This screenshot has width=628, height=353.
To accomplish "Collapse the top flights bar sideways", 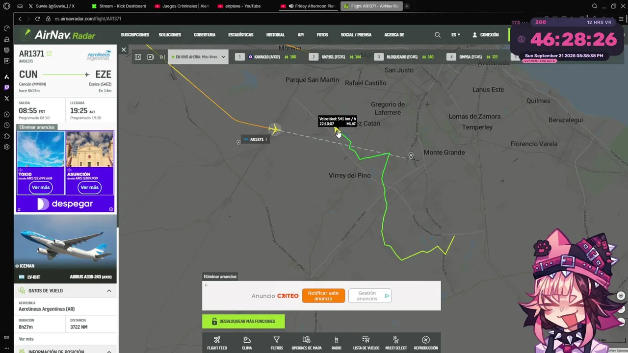I will (138, 57).
